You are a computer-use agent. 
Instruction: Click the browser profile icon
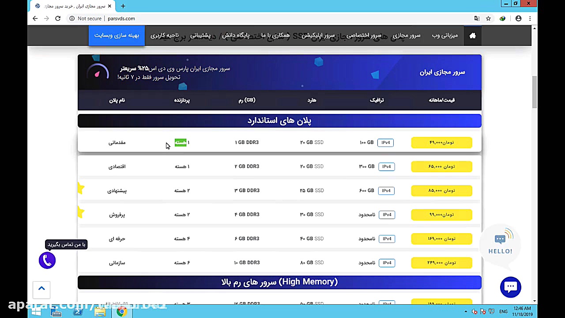tap(518, 18)
